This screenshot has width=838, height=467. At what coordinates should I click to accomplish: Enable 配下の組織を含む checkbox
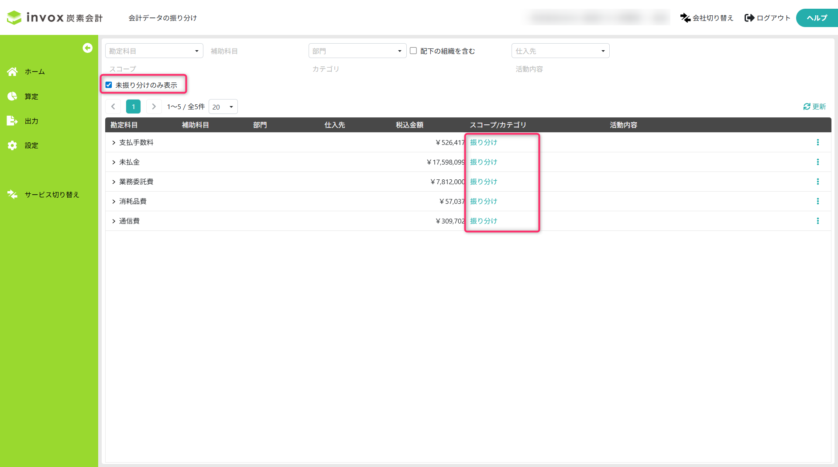[x=413, y=51]
